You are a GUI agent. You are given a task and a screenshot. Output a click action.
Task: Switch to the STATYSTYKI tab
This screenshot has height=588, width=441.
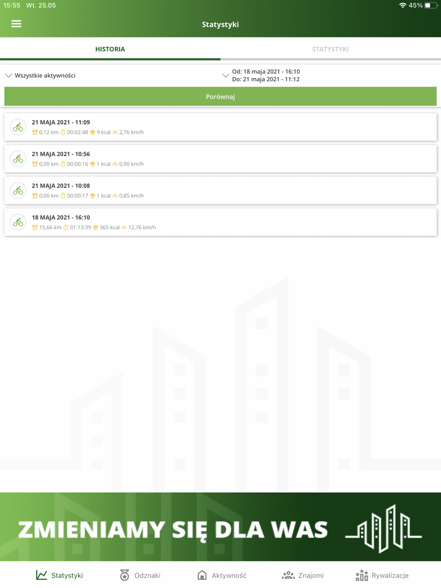[x=331, y=49]
